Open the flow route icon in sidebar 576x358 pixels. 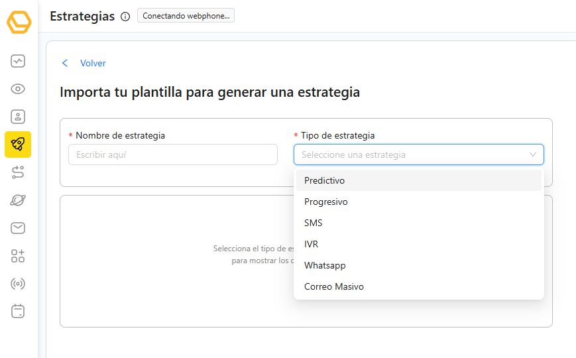point(18,172)
